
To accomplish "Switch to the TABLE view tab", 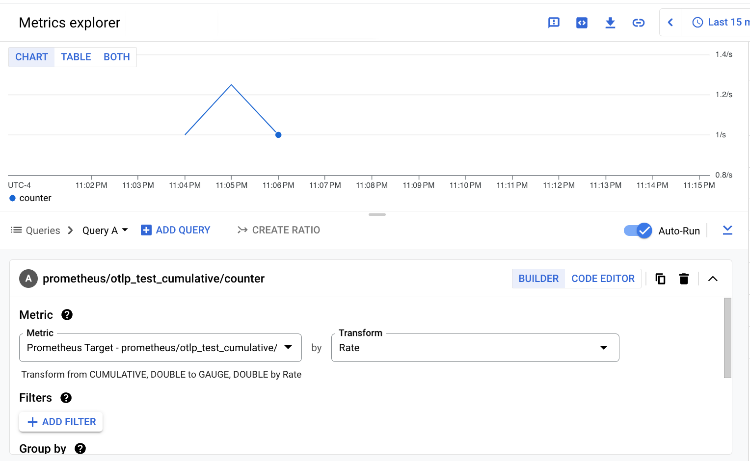I will 76,57.
